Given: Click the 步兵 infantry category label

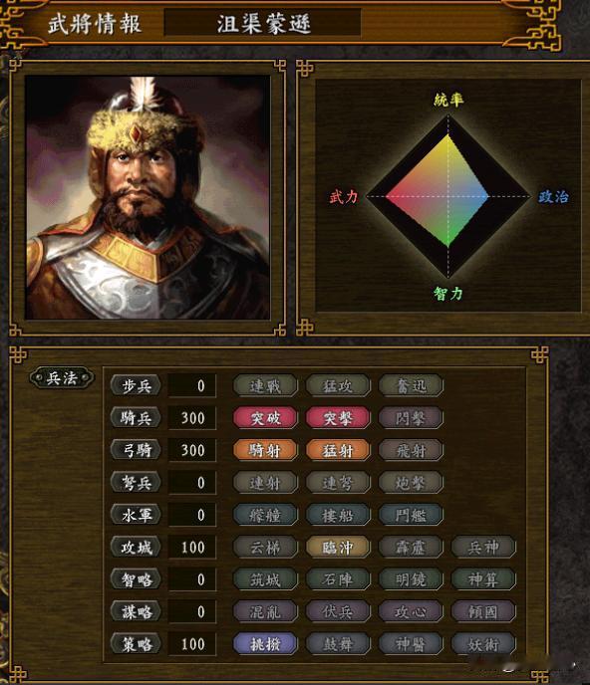Looking at the screenshot, I should 136,385.
